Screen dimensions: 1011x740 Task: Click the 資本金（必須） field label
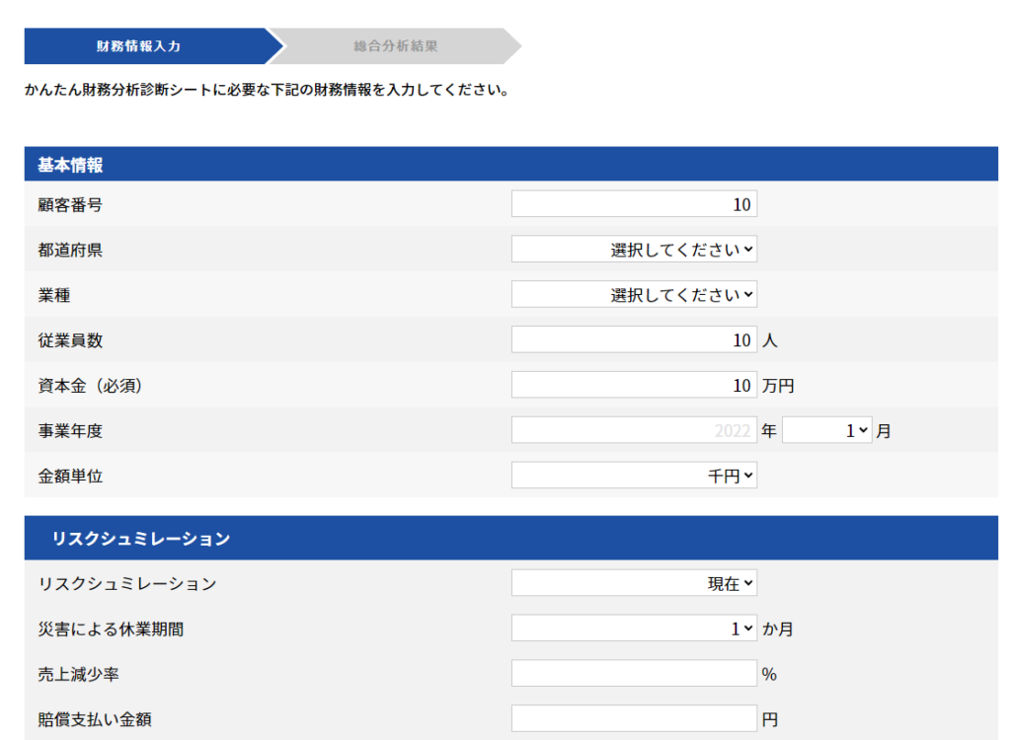pos(91,386)
